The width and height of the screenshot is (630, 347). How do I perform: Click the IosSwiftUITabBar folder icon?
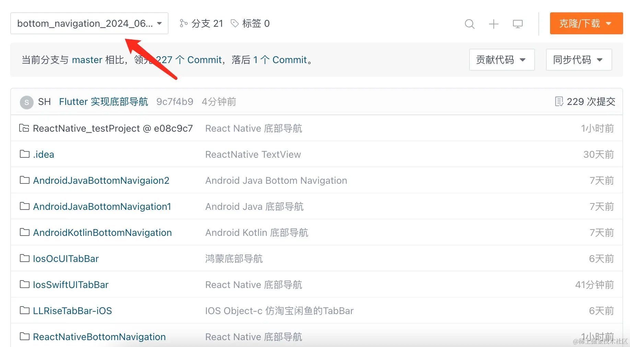[x=24, y=284]
